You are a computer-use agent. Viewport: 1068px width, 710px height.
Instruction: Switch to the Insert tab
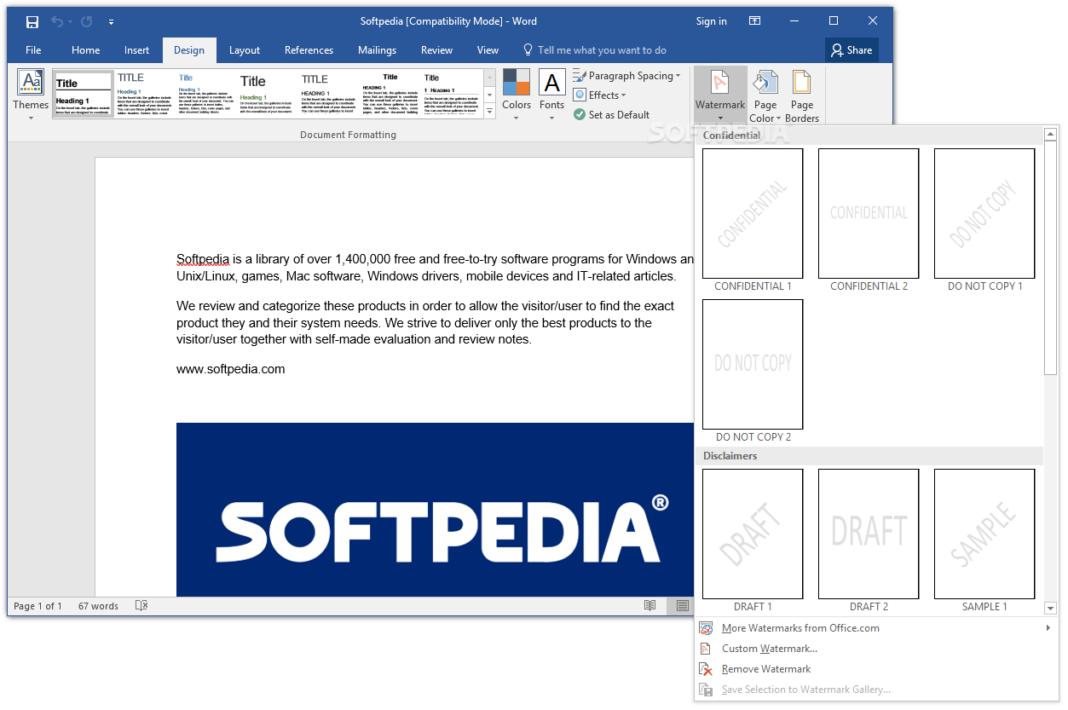(x=136, y=50)
